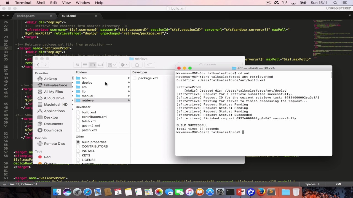Expand the etc folder arrow
353x198 pixels.
point(129,87)
